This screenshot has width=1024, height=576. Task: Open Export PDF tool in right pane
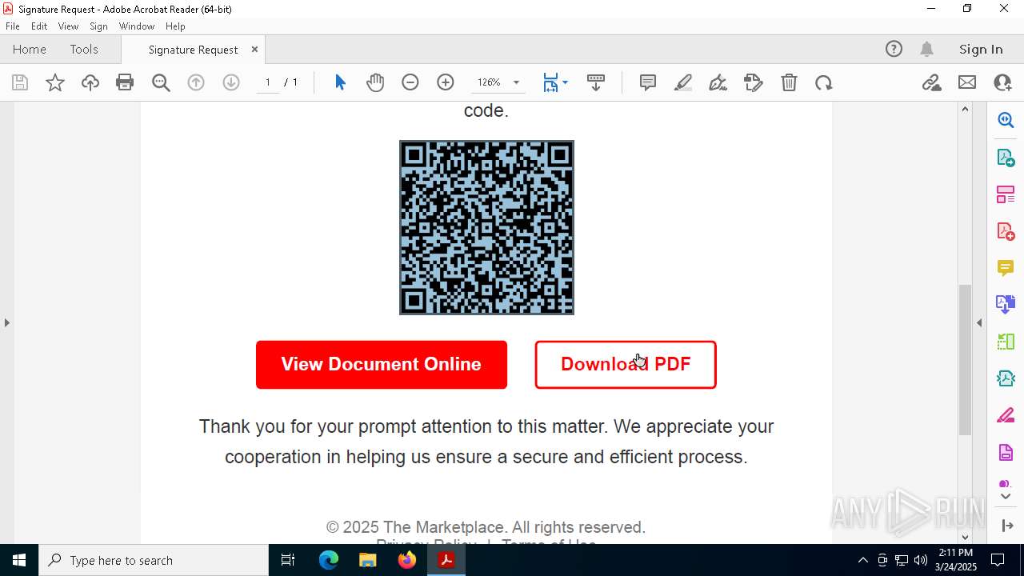click(x=1006, y=157)
